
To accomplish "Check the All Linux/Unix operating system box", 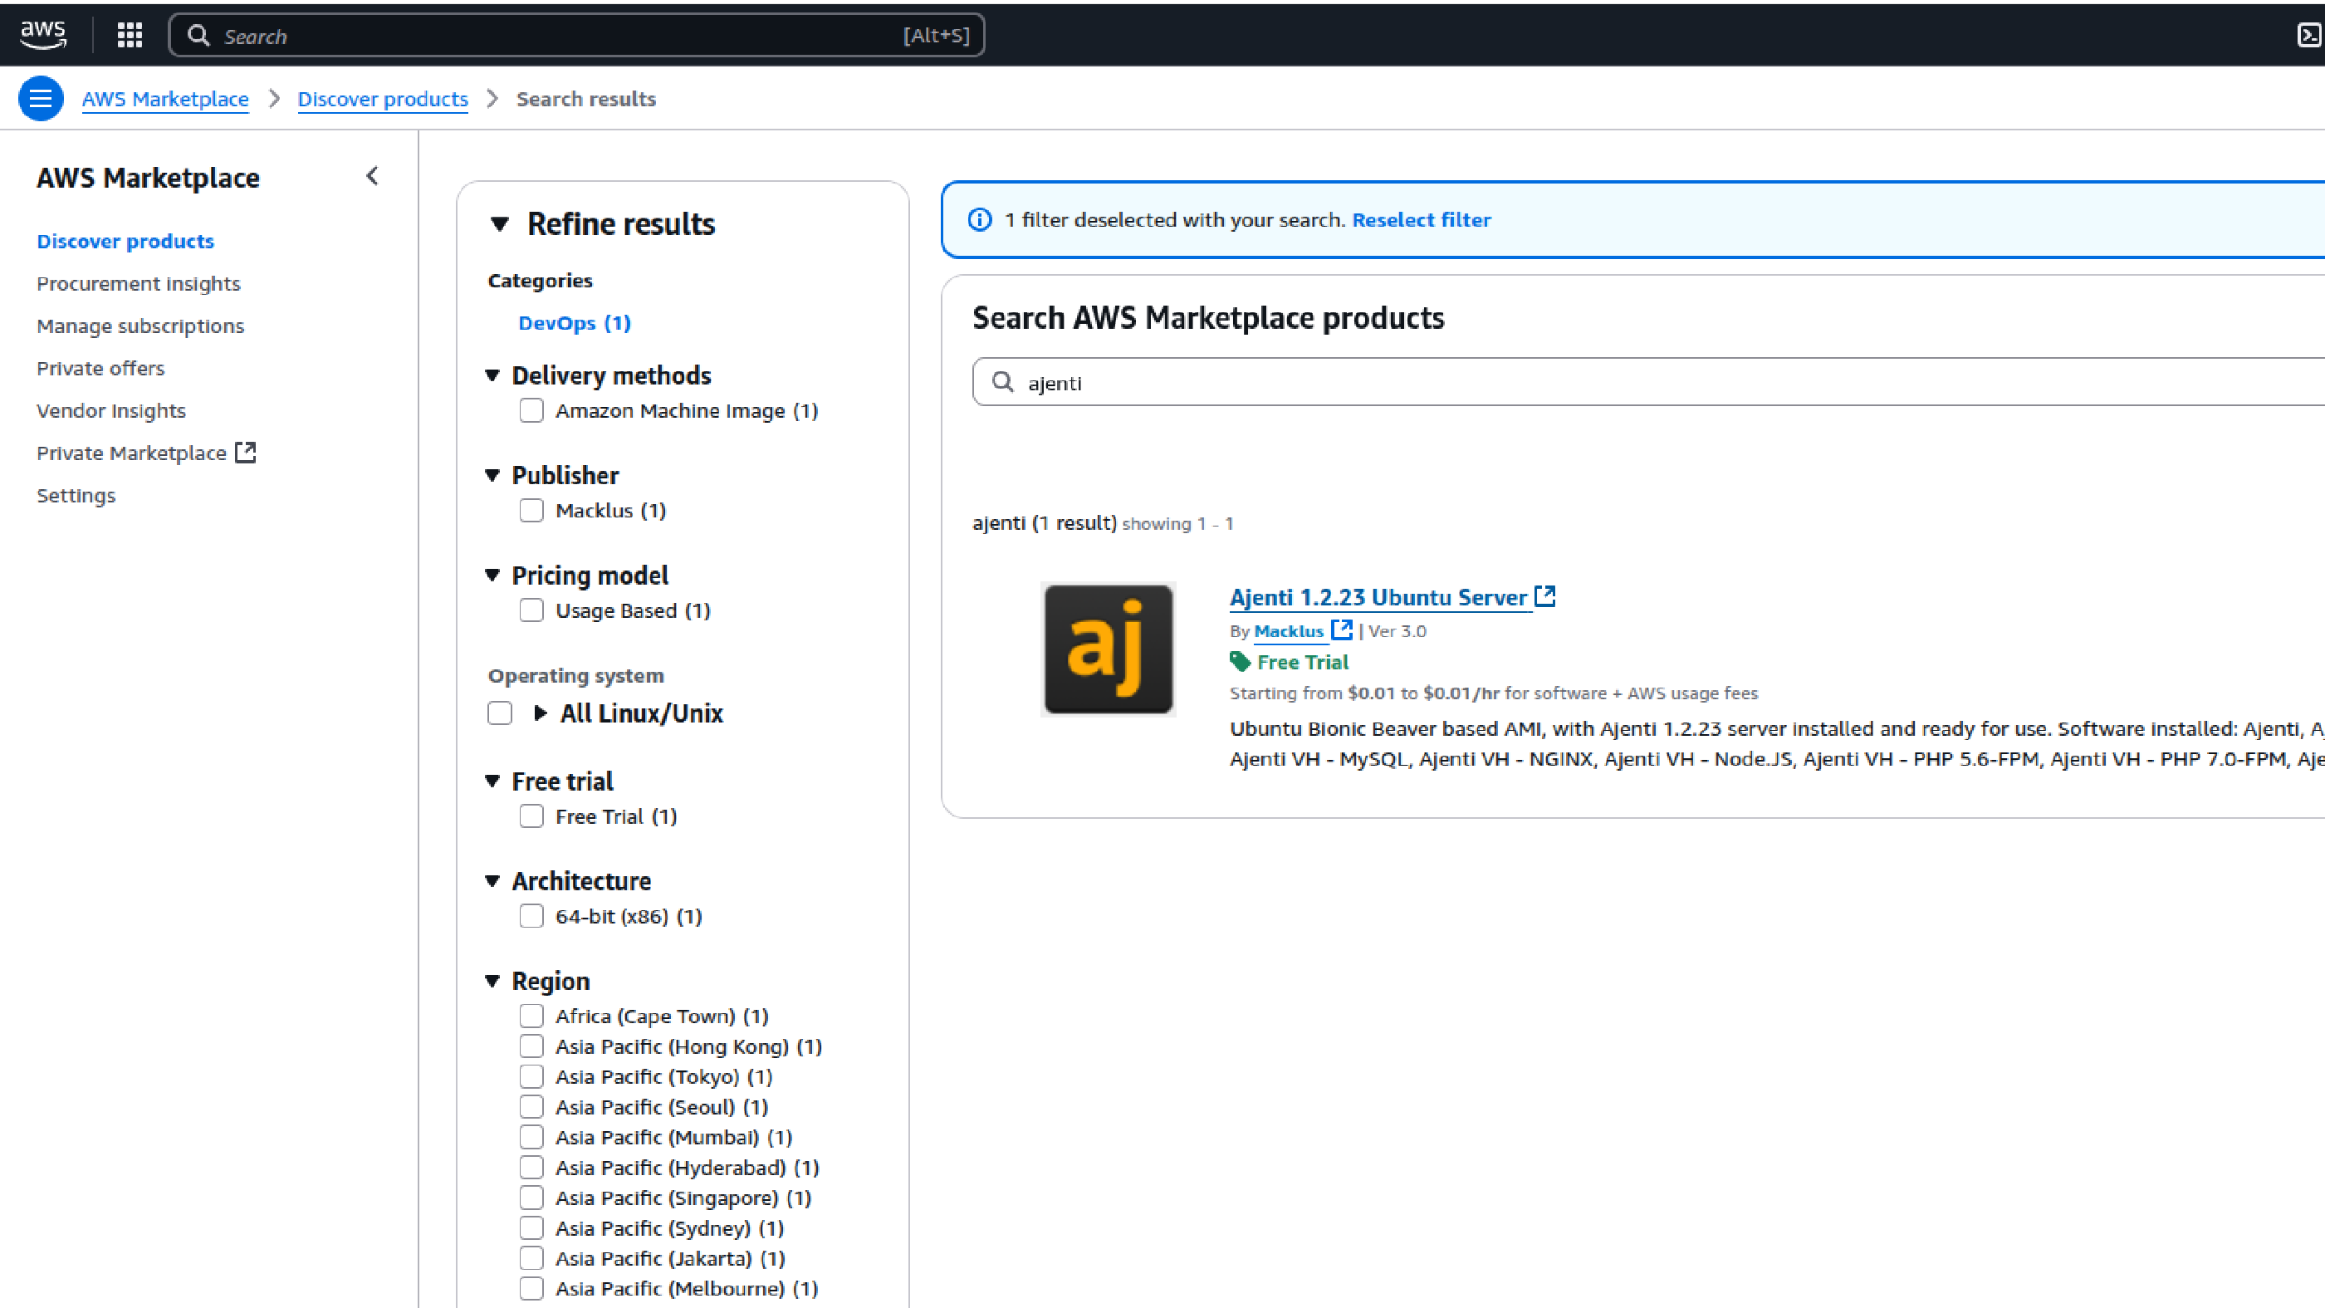I will [500, 713].
